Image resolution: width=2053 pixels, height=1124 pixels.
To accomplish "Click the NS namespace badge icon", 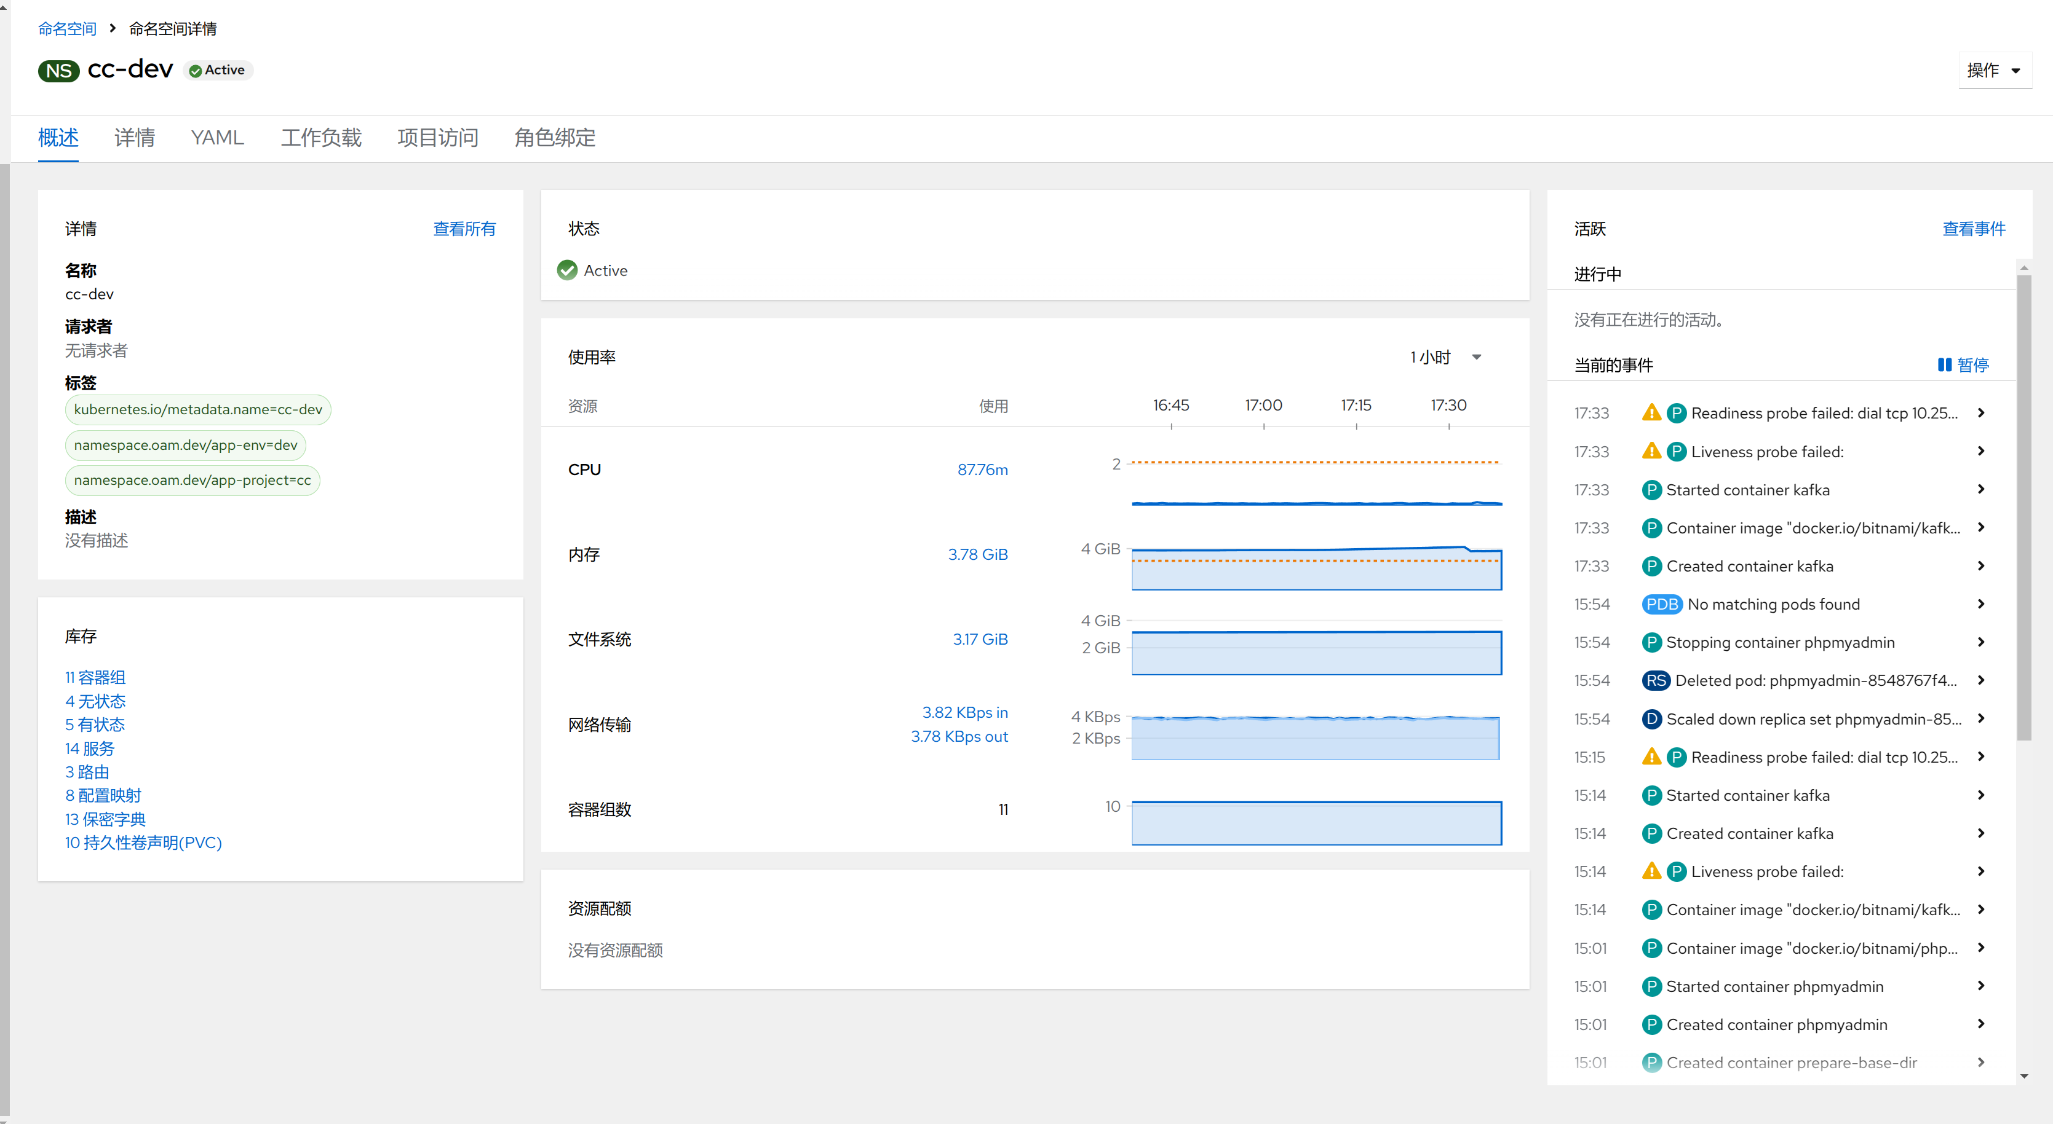I will 58,71.
